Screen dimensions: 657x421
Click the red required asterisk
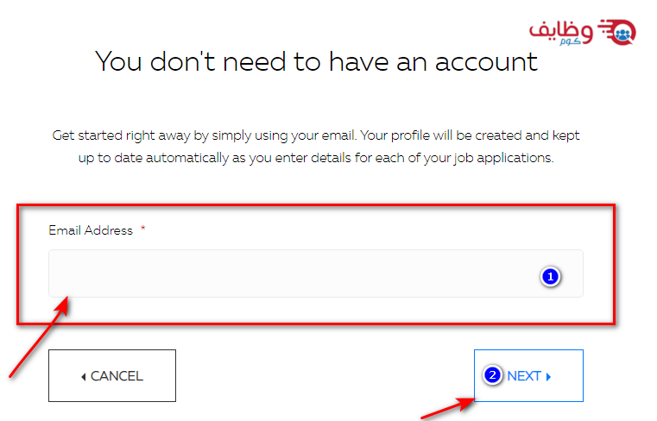point(142,229)
